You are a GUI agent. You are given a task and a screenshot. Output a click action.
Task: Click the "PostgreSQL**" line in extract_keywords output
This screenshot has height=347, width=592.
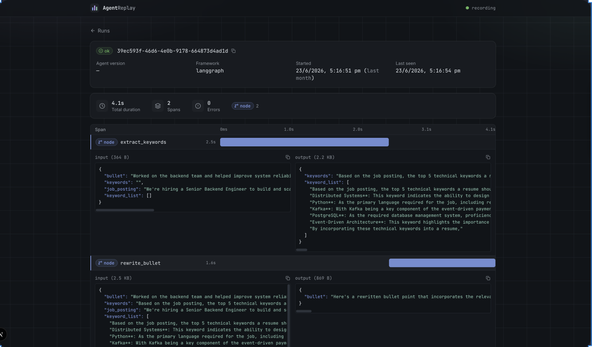pyautogui.click(x=400, y=215)
